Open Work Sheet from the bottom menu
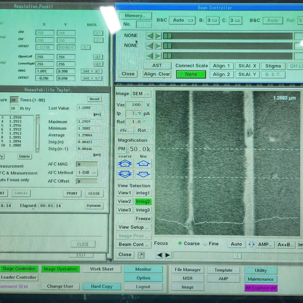The image size is (303, 303). tap(102, 269)
